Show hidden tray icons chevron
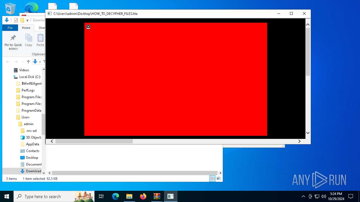Viewport: 360px width, 202px height. coord(303,196)
